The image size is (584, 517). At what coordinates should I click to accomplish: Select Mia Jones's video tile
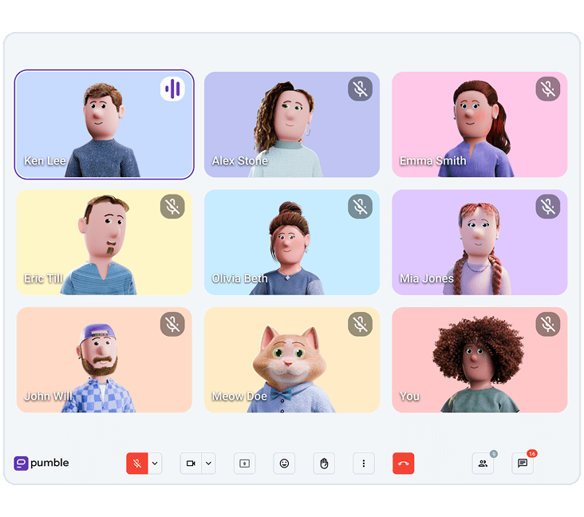click(x=479, y=243)
